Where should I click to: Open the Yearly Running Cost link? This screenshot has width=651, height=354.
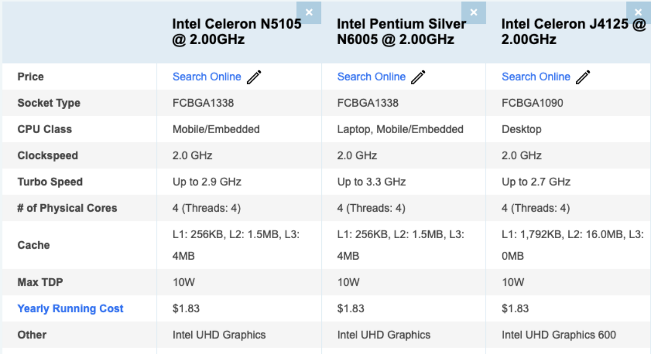[70, 308]
